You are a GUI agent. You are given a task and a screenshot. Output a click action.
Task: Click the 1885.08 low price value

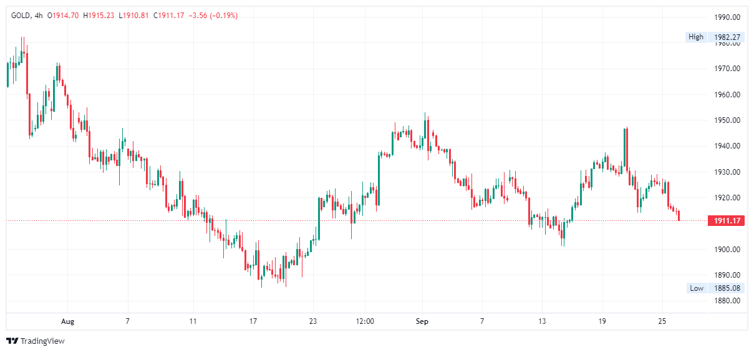(x=727, y=288)
